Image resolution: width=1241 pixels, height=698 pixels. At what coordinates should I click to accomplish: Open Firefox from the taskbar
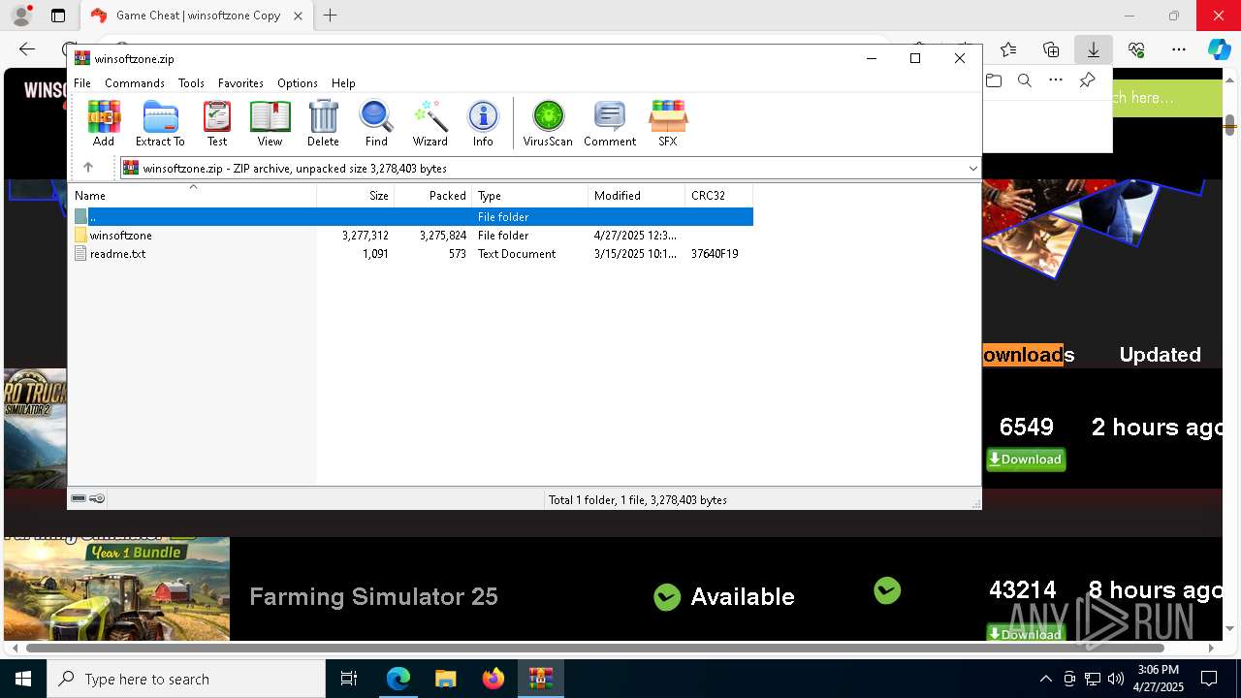coord(493,679)
